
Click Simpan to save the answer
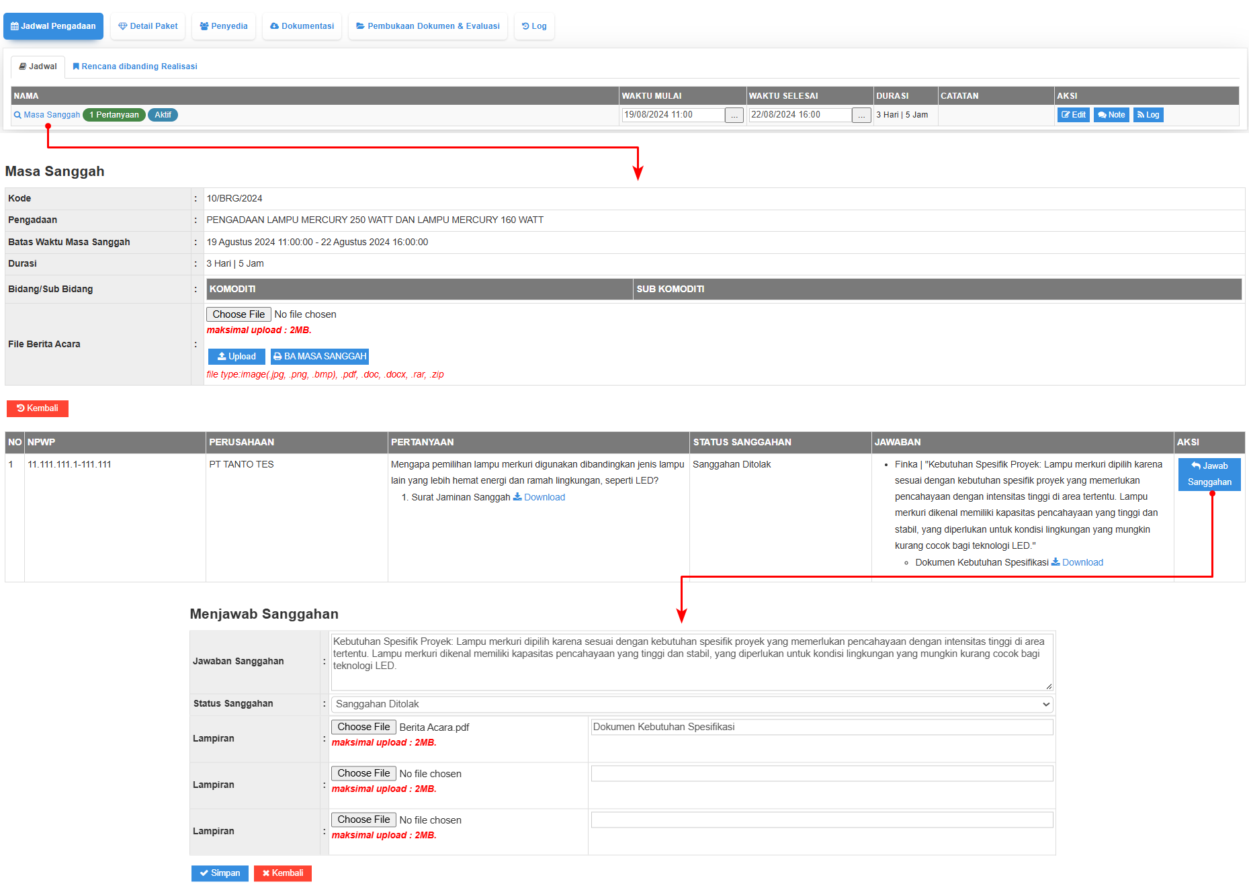coord(220,873)
